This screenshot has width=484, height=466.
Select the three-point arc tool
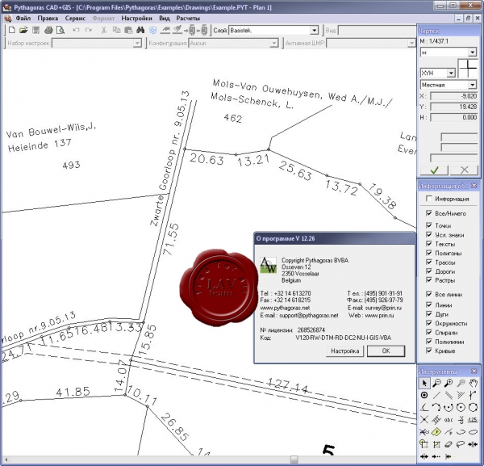point(436,408)
